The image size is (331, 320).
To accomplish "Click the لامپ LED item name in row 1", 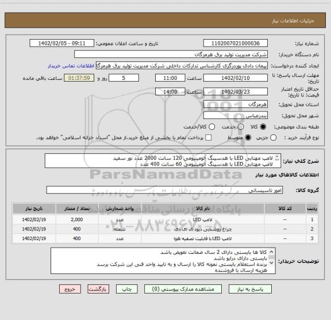I will click(202, 219).
